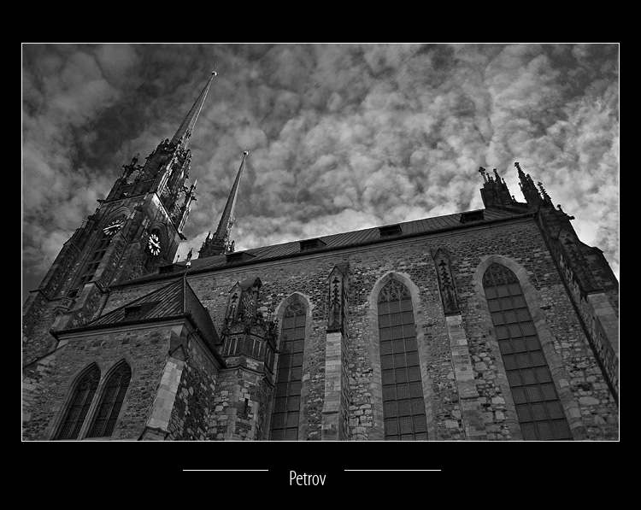Select the horizontal line left of Petrov
The width and height of the screenshot is (641, 510).
[x=225, y=470]
